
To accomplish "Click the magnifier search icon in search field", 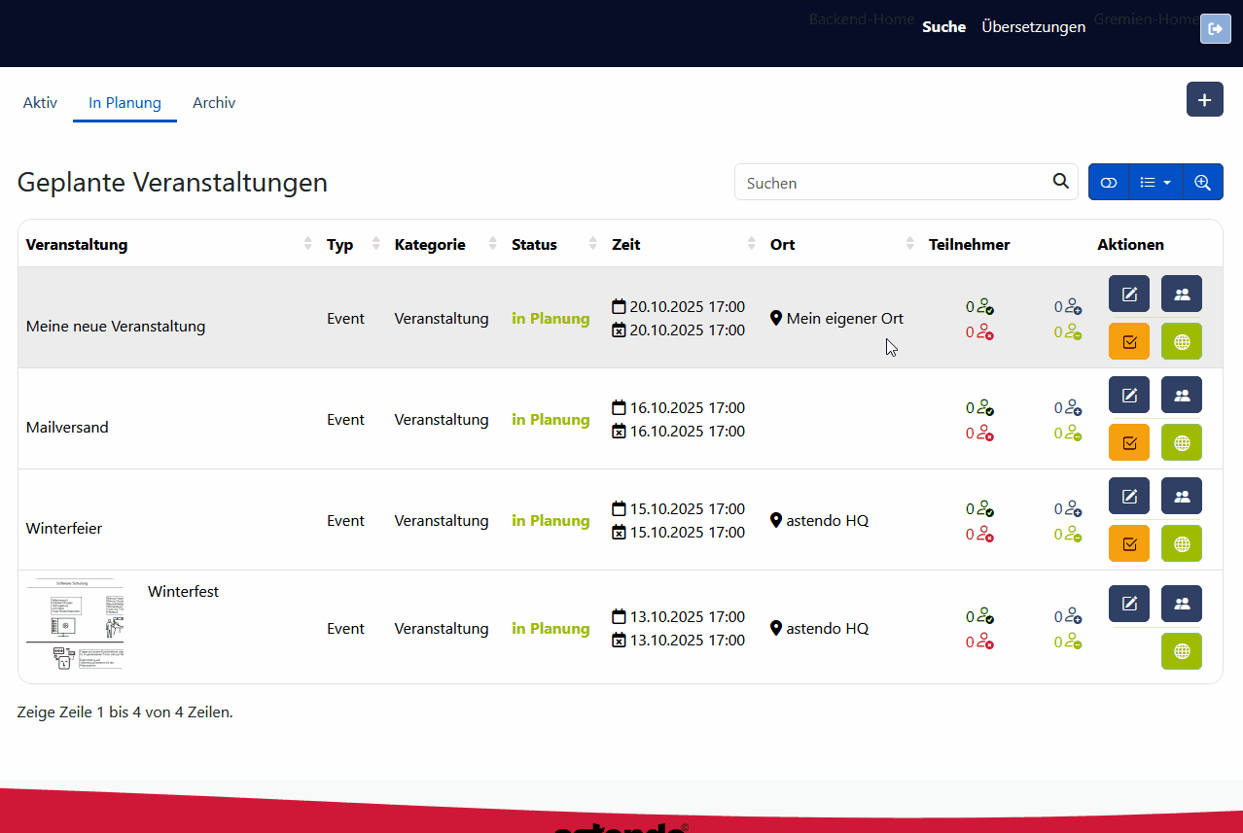I will tap(1060, 182).
